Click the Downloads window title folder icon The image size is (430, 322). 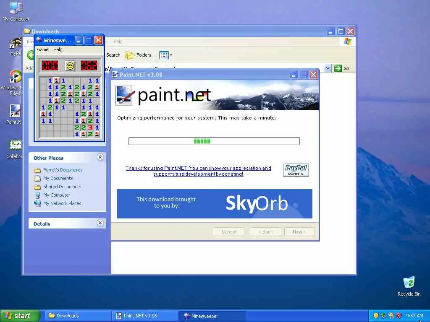[x=27, y=31]
